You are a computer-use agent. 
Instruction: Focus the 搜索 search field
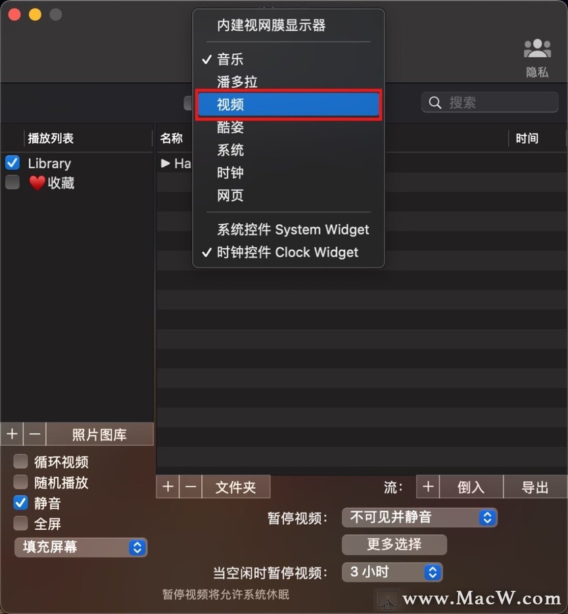[x=490, y=103]
